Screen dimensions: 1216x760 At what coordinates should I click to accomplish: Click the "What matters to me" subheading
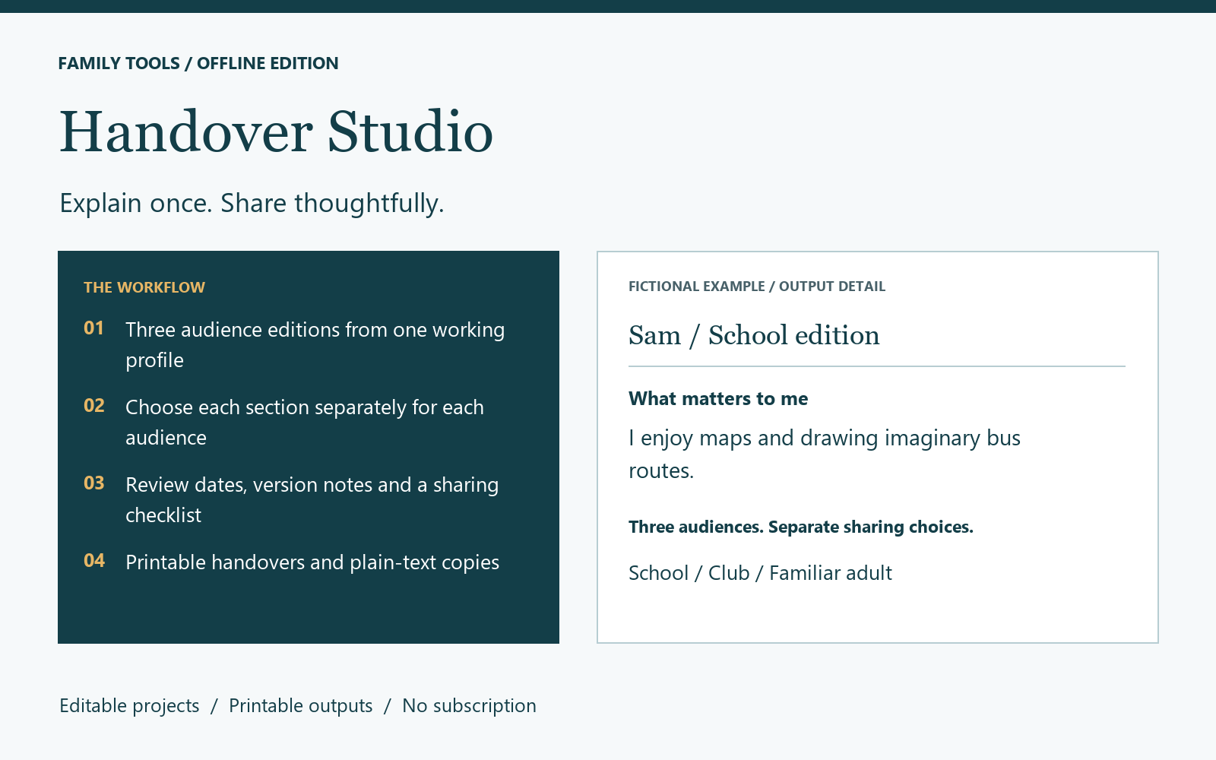click(x=718, y=399)
